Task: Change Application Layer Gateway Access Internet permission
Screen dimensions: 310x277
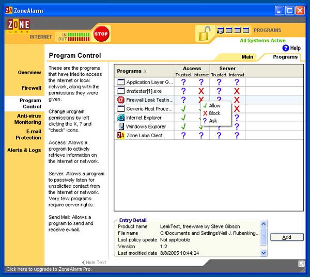Action: pyautogui.click(x=201, y=82)
